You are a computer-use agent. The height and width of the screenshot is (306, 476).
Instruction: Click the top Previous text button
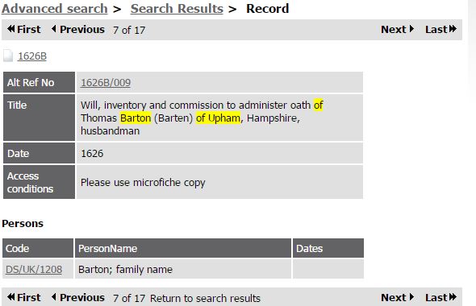tap(82, 29)
